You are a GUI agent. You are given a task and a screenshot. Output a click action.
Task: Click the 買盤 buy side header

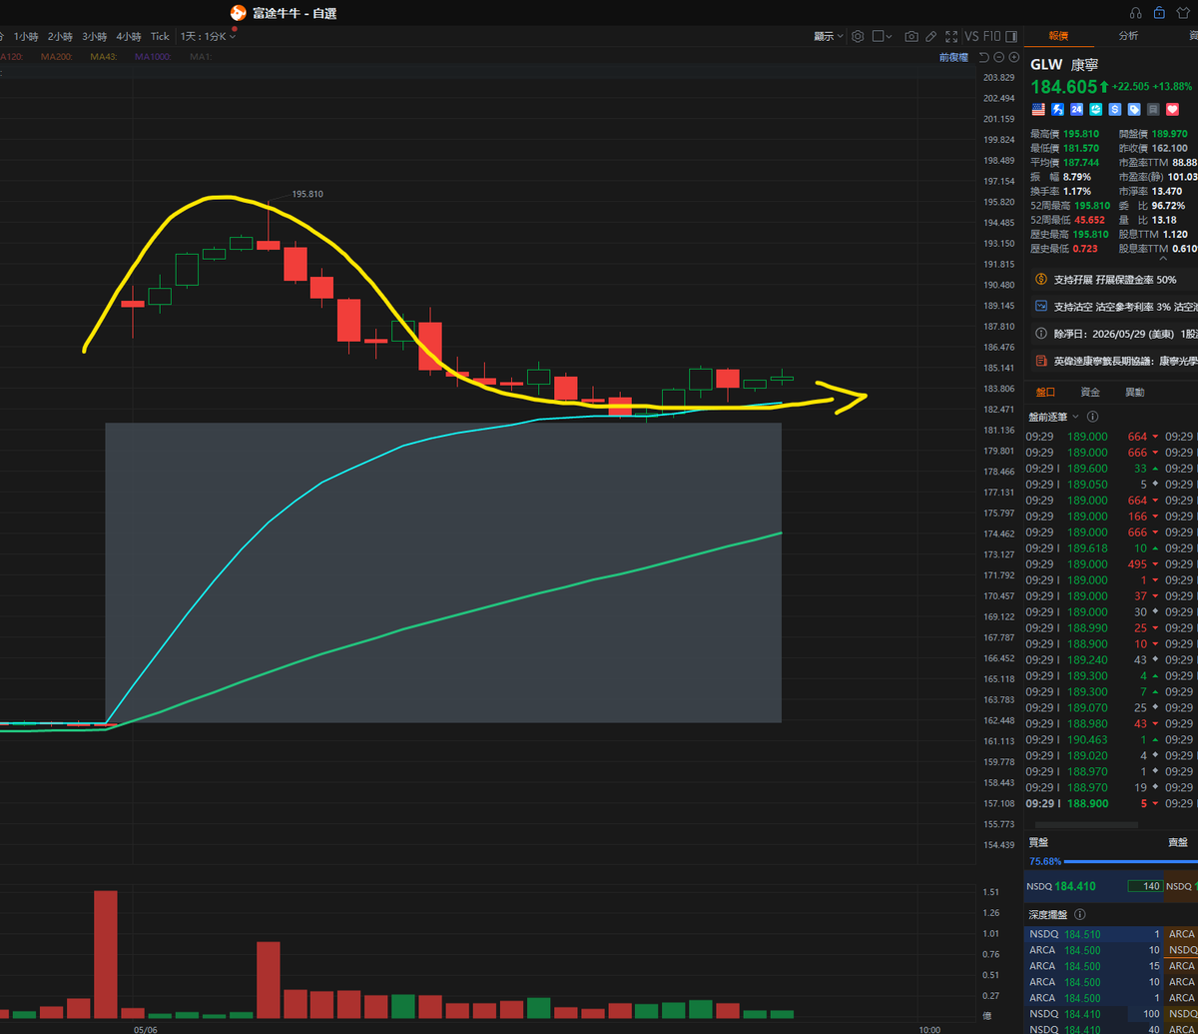click(1039, 842)
